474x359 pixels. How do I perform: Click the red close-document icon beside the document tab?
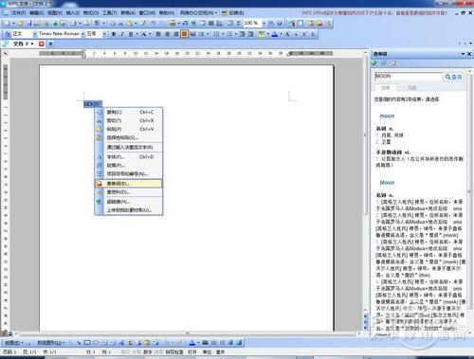(x=42, y=44)
